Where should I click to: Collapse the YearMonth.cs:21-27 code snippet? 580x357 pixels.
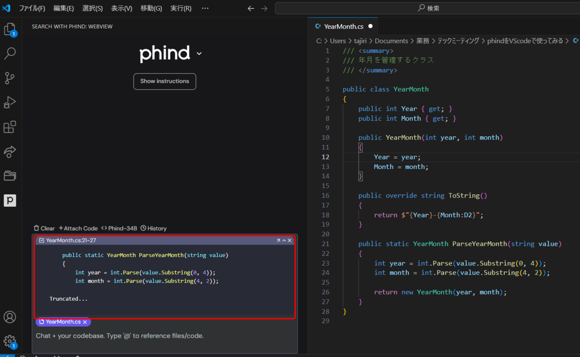click(x=284, y=240)
